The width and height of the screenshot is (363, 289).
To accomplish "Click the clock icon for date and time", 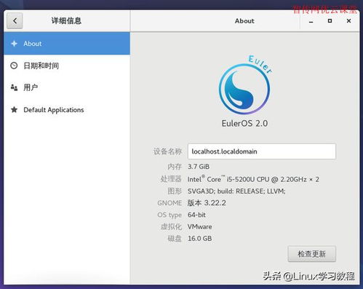I will click(x=14, y=66).
